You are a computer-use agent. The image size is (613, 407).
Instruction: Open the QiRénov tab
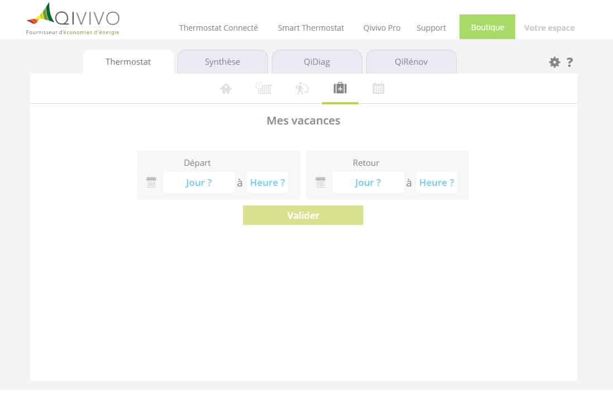(x=411, y=62)
